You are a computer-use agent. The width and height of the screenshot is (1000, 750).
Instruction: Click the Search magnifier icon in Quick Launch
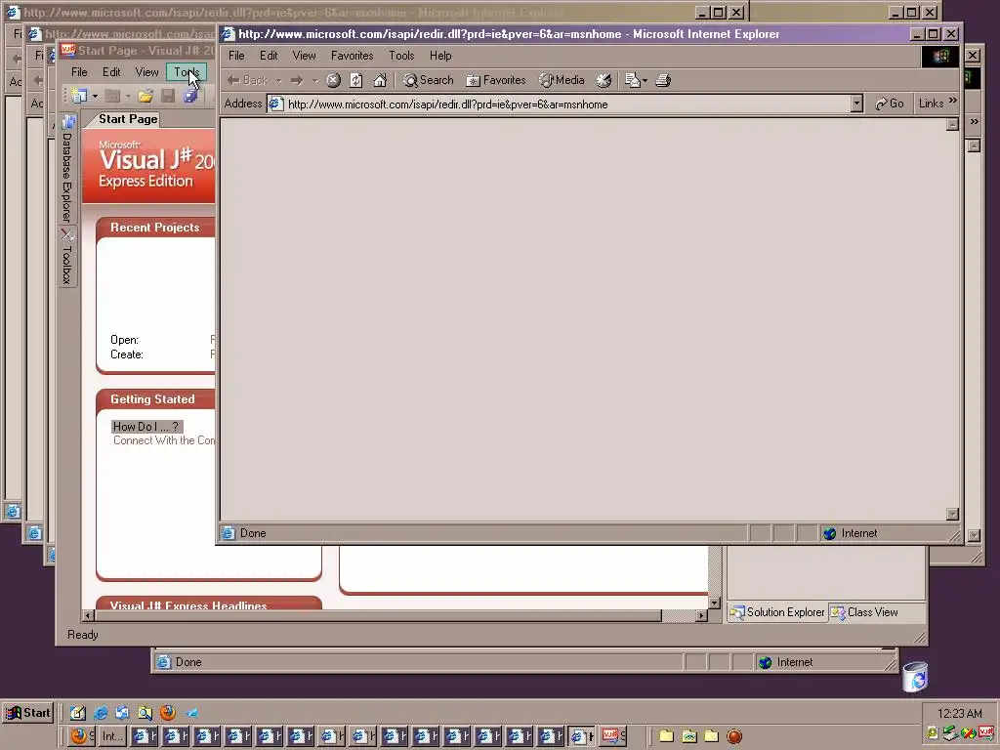tap(146, 713)
